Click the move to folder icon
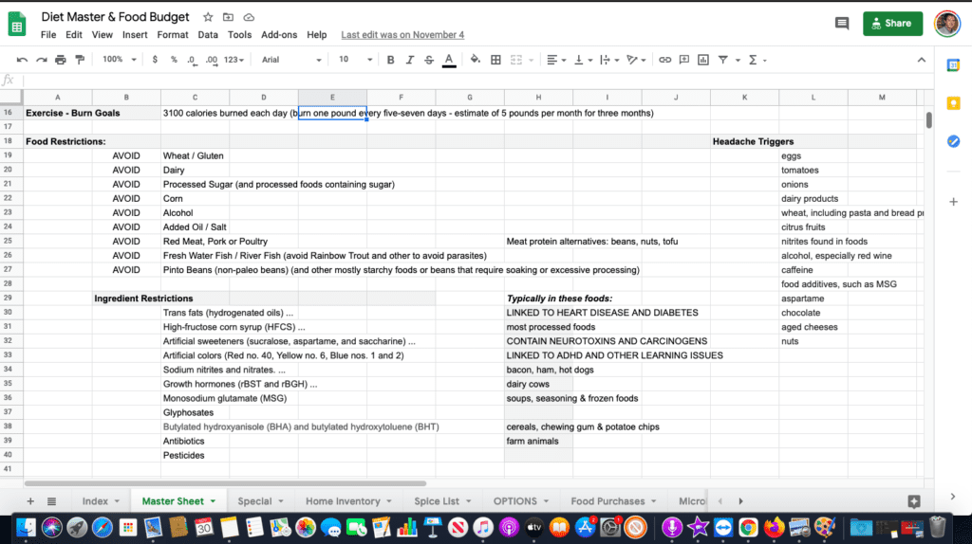 [x=228, y=17]
